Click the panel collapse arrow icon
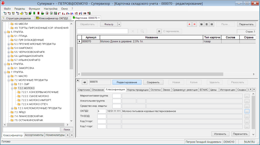The width and height of the screenshot is (260, 145). click(x=78, y=80)
